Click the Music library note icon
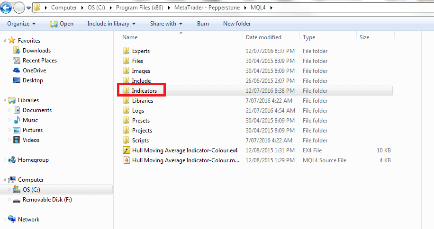 (17, 120)
